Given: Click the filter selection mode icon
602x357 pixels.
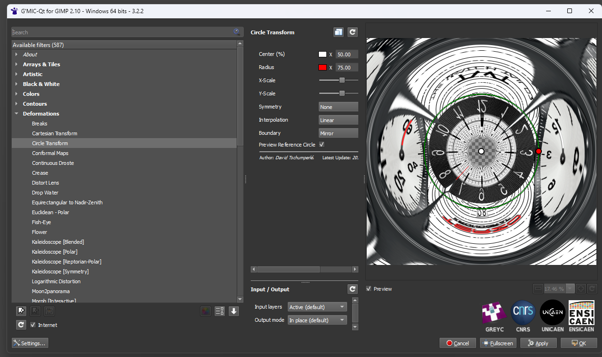Looking at the screenshot, I should pyautogui.click(x=219, y=311).
